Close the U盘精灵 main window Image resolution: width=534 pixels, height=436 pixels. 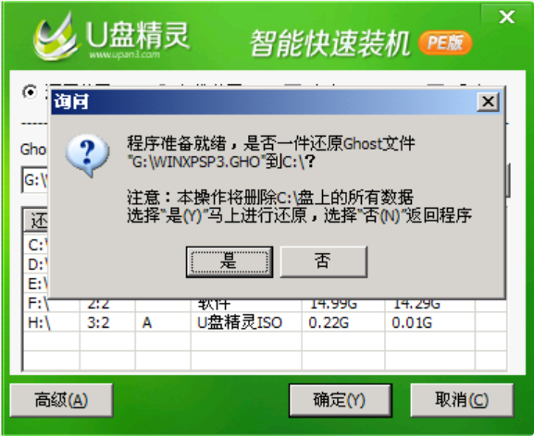click(x=507, y=17)
